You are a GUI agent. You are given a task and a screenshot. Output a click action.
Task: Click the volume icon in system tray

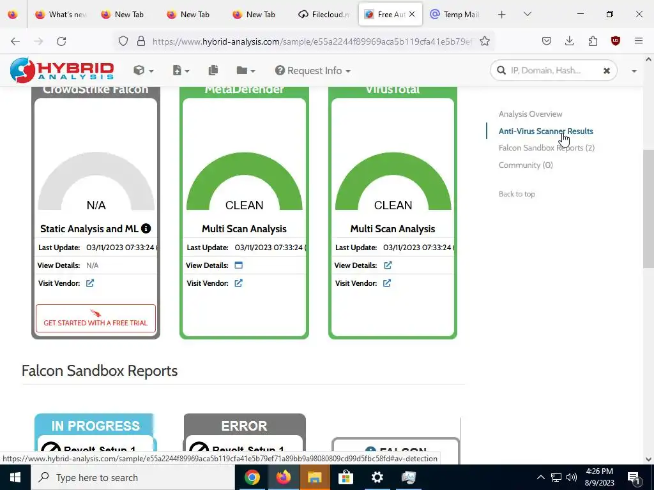click(x=572, y=477)
